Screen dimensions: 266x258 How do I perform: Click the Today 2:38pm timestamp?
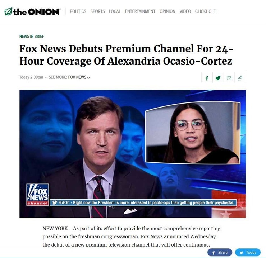[x=31, y=77]
